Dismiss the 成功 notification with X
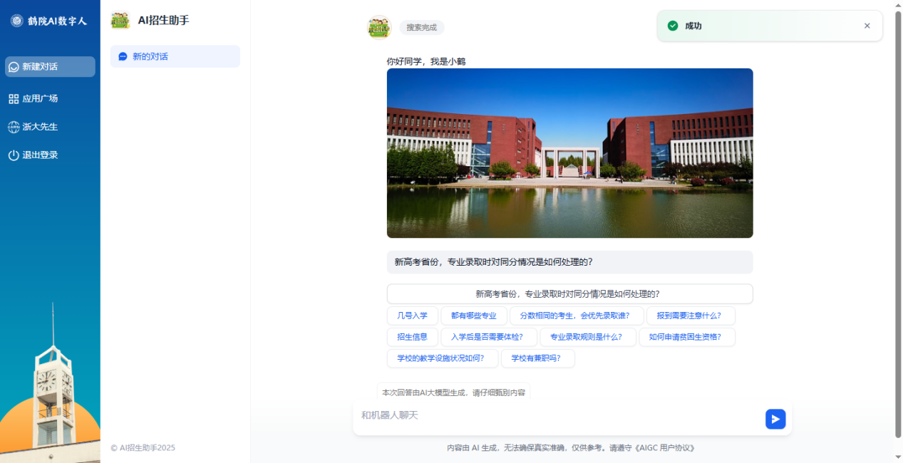Screen dimensions: 903x463 click(867, 26)
